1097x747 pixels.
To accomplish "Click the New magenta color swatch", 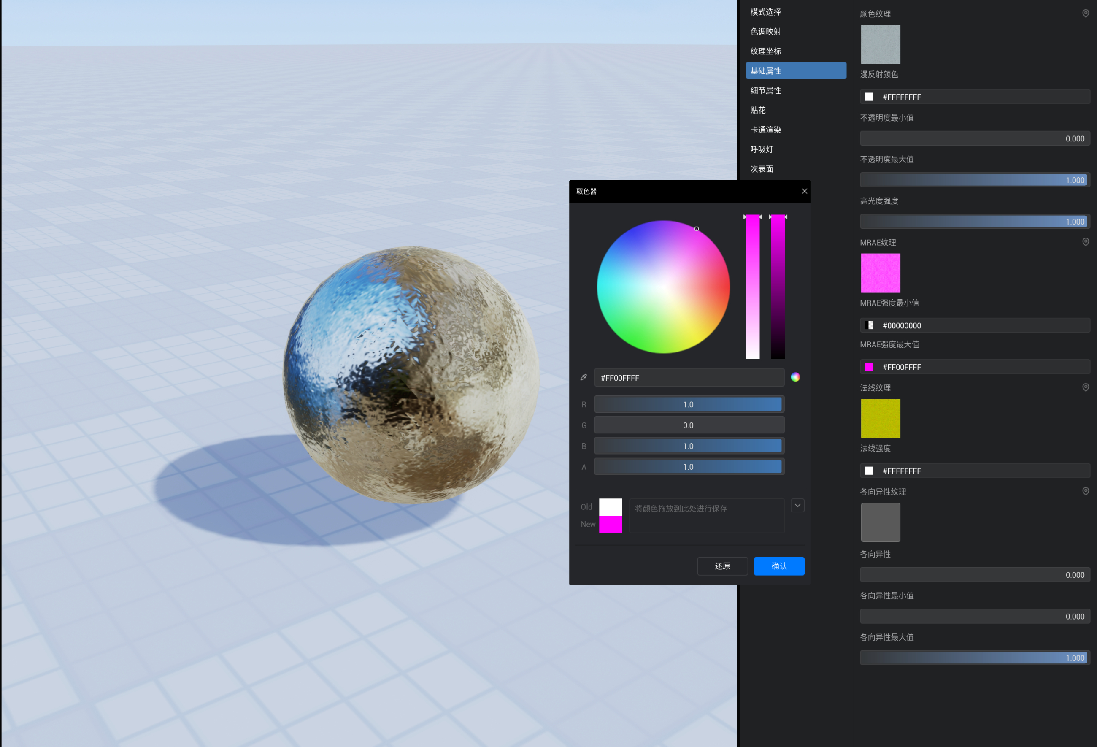I will click(611, 525).
